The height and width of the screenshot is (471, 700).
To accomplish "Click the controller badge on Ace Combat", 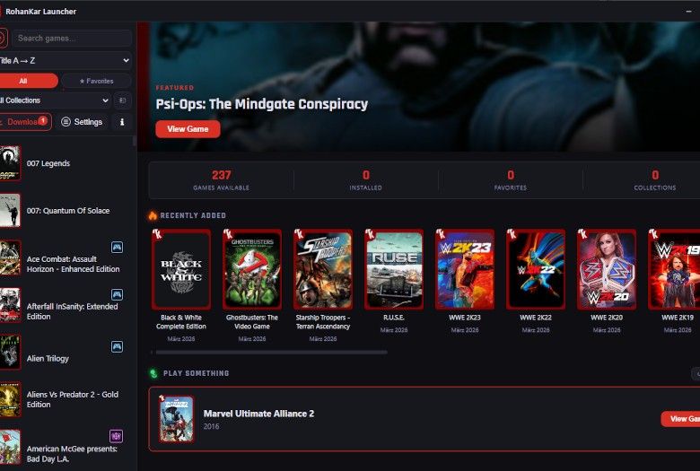I will pyautogui.click(x=117, y=248).
